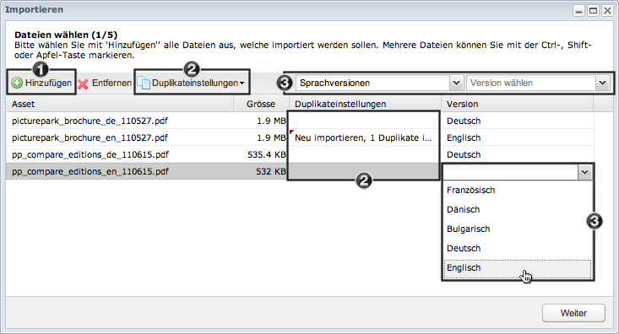The height and width of the screenshot is (334, 619).
Task: Select picturepark_brochure_en_110527.pdf row
Action: pyautogui.click(x=300, y=137)
